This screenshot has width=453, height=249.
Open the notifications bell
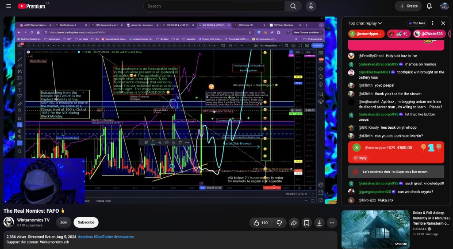pyautogui.click(x=429, y=6)
